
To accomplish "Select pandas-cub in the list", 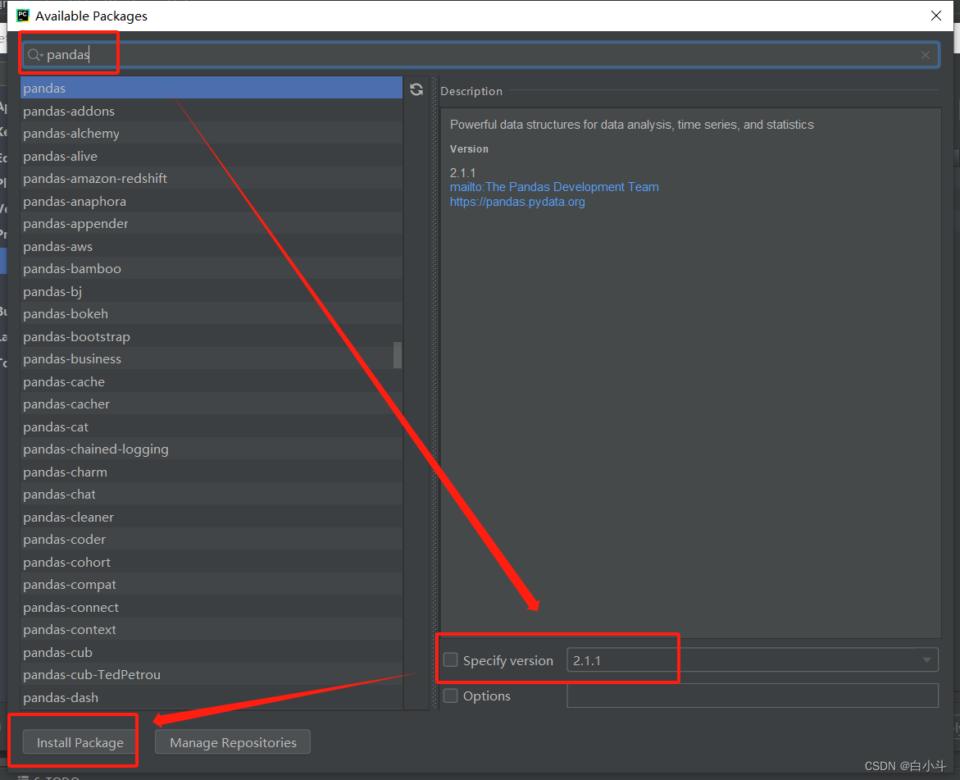I will click(212, 652).
